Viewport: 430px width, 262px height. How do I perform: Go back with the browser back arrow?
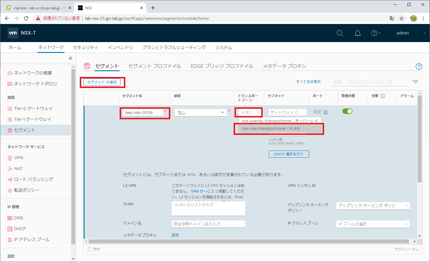(7, 18)
